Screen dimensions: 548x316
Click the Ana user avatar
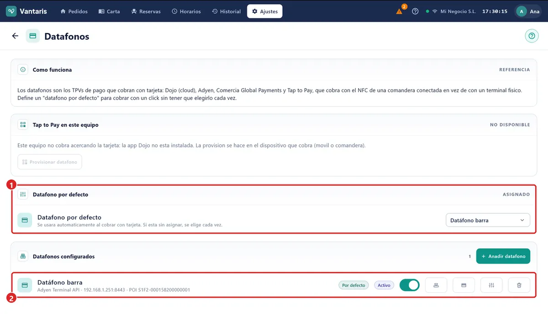(522, 11)
